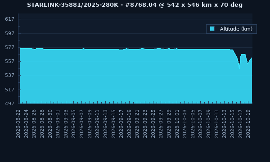Click the 2026-09-17 date label
This screenshot has width=270, height=162.
point(121,124)
